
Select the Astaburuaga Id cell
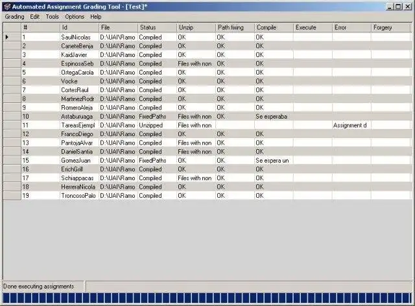(79, 116)
